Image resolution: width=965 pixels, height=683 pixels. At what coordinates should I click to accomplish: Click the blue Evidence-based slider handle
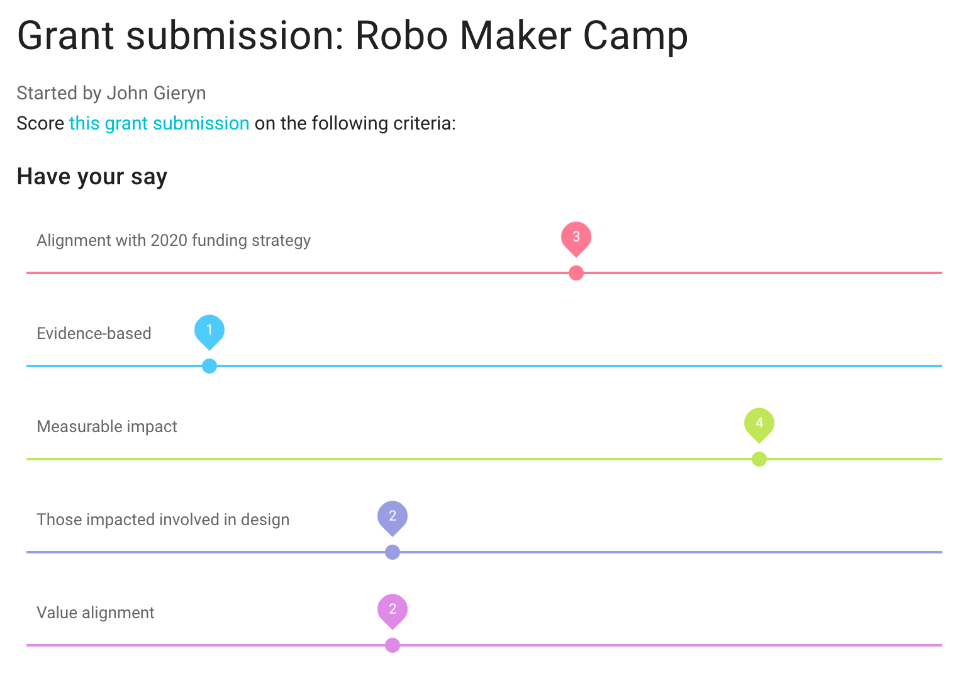(x=209, y=366)
